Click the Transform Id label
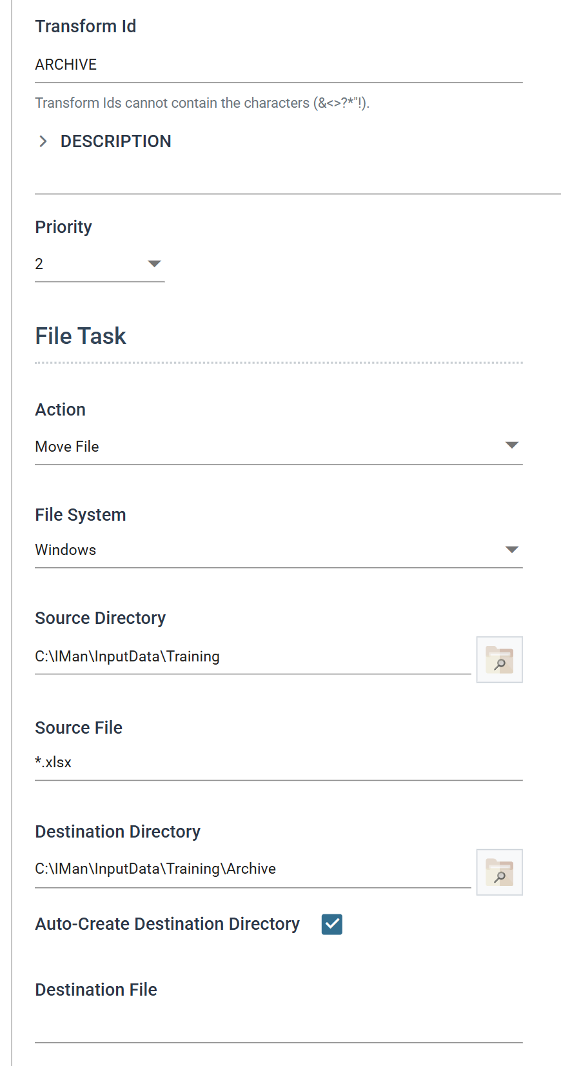Screen dimensions: 561x1066 pyautogui.click(x=86, y=26)
